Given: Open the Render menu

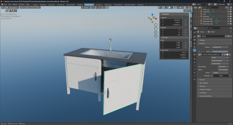Looking at the screenshot, I should 15,5.
